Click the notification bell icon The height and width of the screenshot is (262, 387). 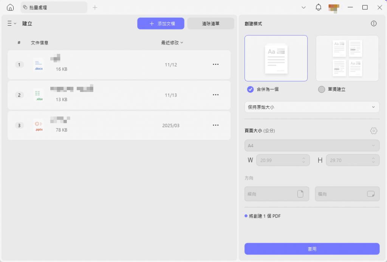(x=318, y=7)
